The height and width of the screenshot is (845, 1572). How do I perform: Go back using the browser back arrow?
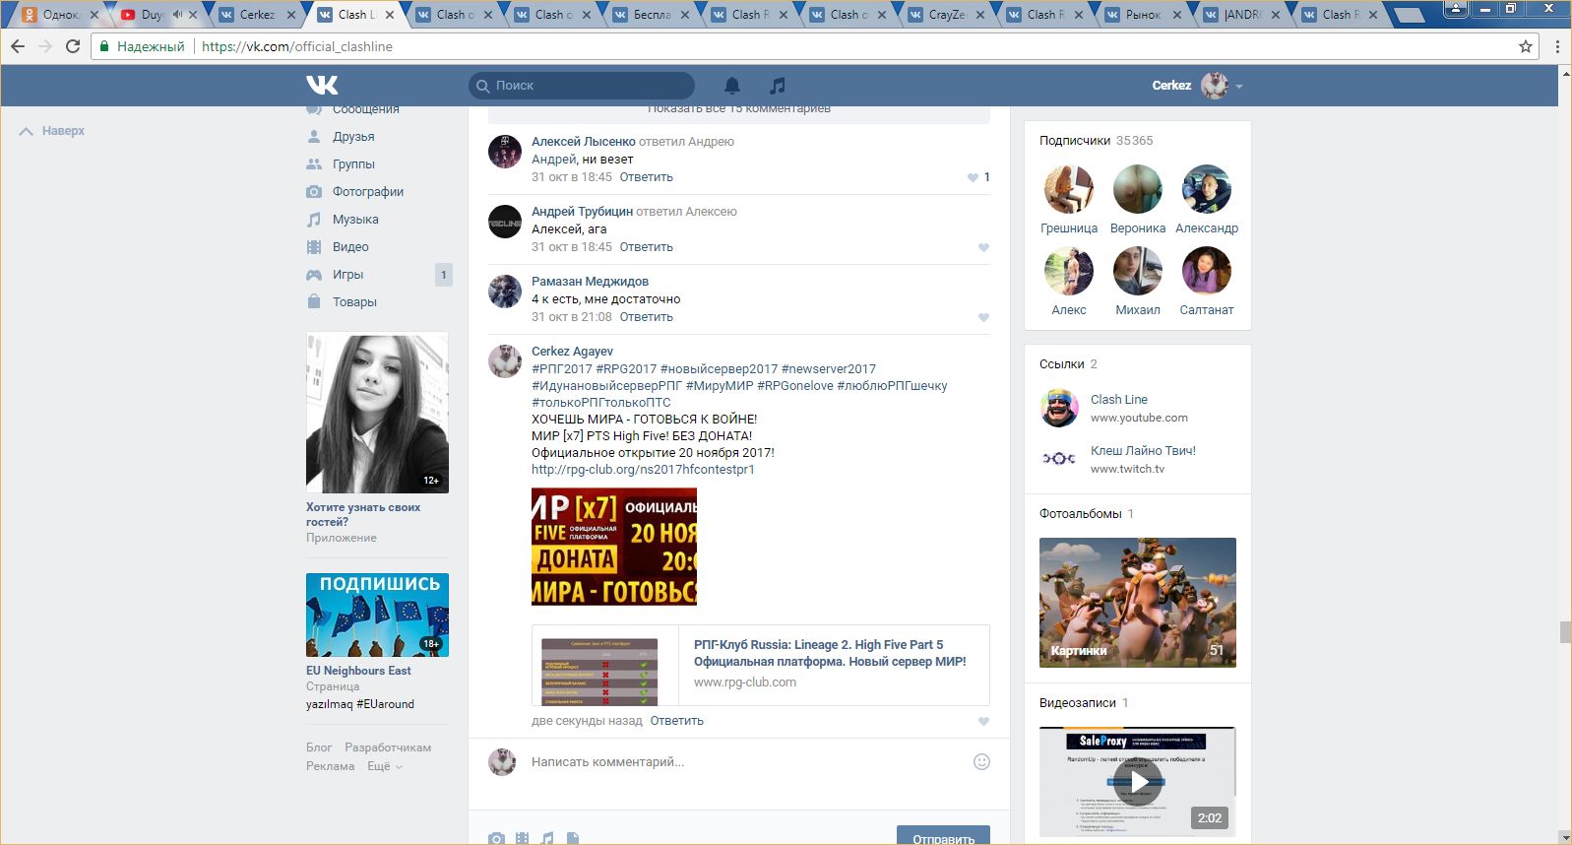18,46
